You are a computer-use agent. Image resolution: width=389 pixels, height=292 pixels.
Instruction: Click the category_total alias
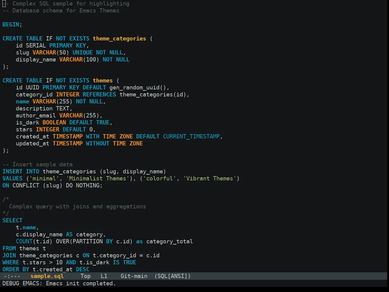point(170,242)
